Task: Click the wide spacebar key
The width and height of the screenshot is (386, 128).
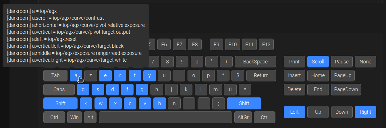Action: pos(165,117)
